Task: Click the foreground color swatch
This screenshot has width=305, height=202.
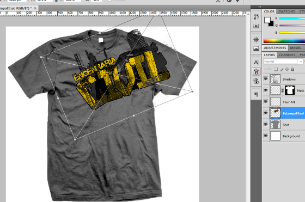Action: [x=267, y=20]
